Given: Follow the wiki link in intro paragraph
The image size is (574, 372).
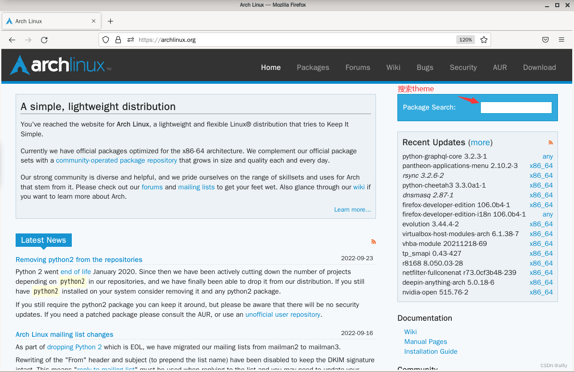Looking at the screenshot, I should coord(359,187).
